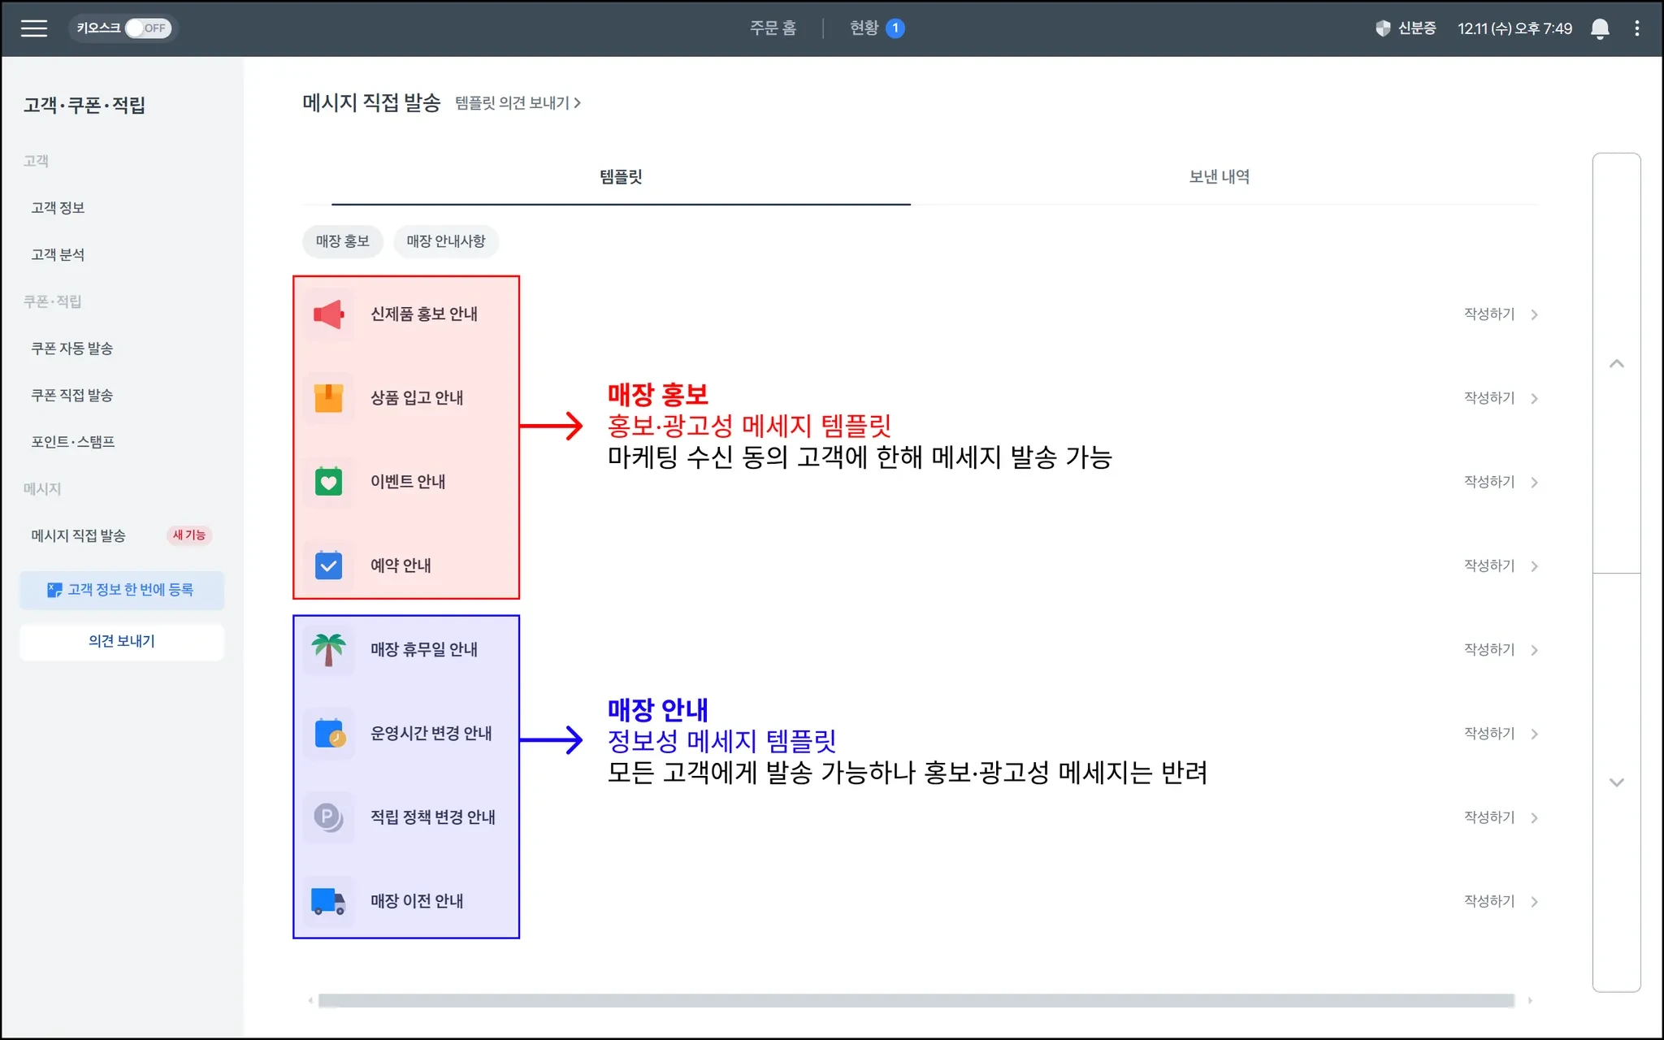The height and width of the screenshot is (1040, 1664).
Task: Click the red megaphone new product icon
Action: (x=329, y=314)
